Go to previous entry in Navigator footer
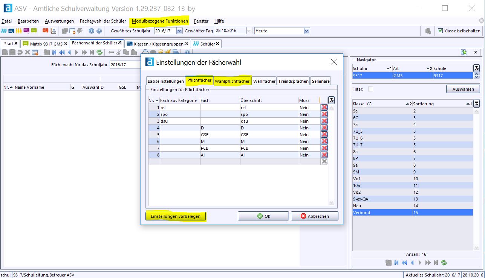Image resolution: width=485 pixels, height=278 pixels. tap(412, 263)
